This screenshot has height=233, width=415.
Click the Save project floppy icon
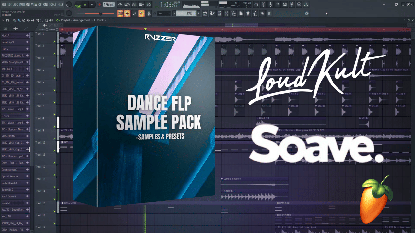pos(285,5)
